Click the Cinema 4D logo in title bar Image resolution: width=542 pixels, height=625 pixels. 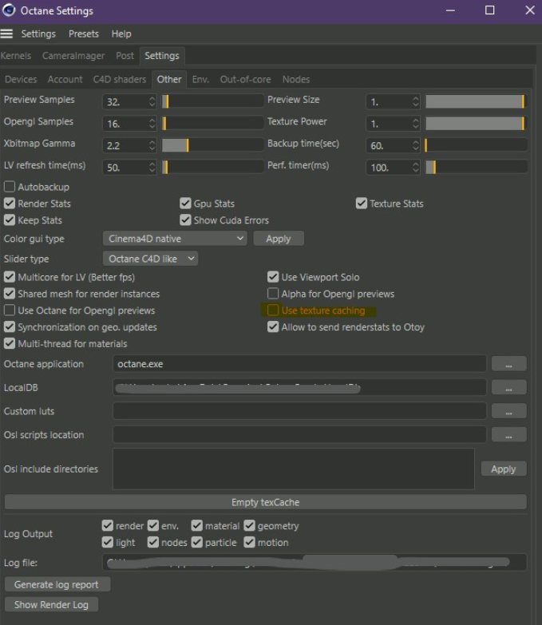8,10
